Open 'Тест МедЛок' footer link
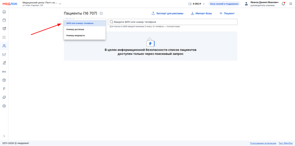The height and width of the screenshot is (146, 295). (x=285, y=143)
